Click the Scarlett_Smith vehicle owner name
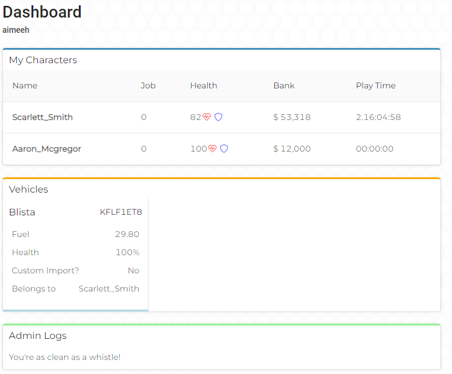This screenshot has height=374, width=452. click(x=109, y=289)
